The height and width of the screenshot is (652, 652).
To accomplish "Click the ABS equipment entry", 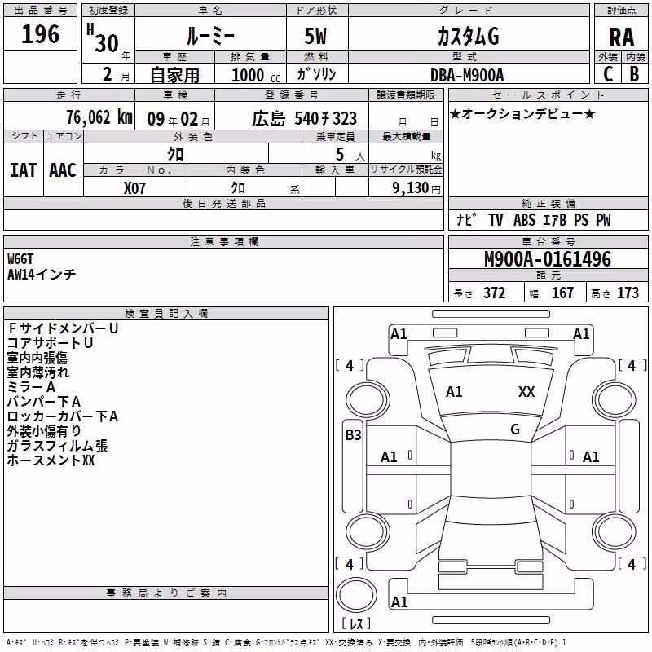I will (524, 220).
